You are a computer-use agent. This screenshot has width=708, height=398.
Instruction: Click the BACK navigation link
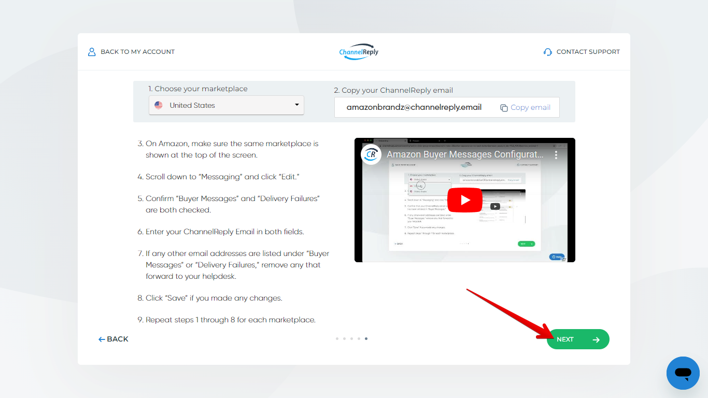tap(114, 339)
